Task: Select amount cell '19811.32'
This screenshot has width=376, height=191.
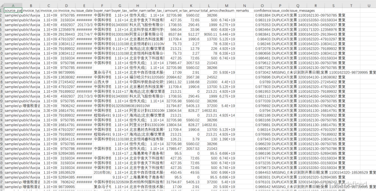Action: coord(173,82)
